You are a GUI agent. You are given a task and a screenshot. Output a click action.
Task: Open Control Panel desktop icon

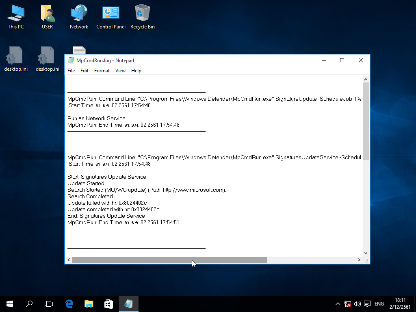[110, 17]
